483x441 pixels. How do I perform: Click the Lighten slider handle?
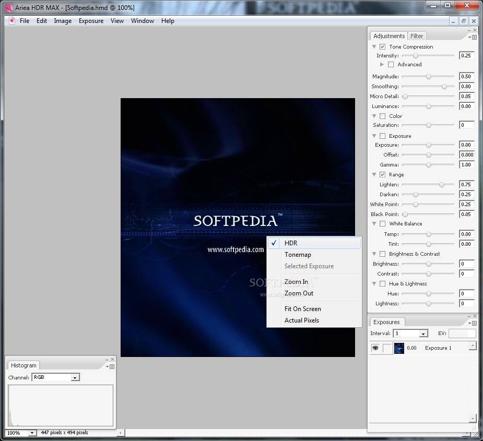pyautogui.click(x=442, y=185)
